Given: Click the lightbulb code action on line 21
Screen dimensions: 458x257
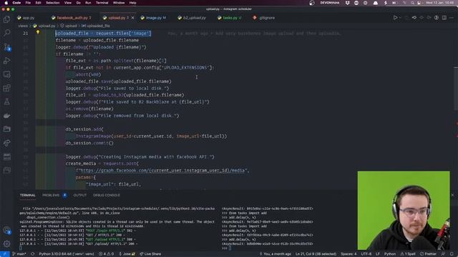Looking at the screenshot, I should pos(38,32).
